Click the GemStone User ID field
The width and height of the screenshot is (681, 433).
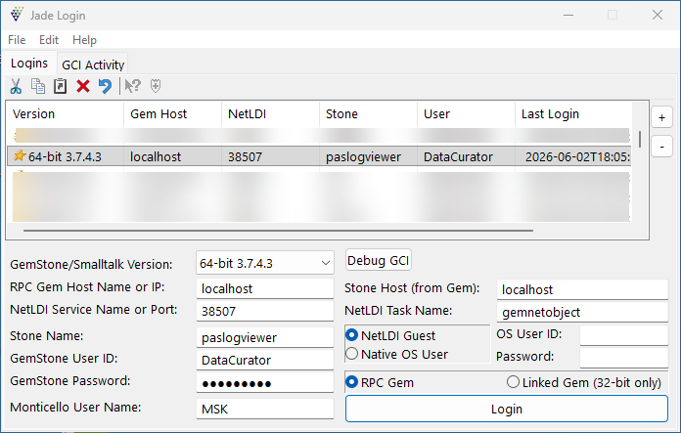click(264, 360)
